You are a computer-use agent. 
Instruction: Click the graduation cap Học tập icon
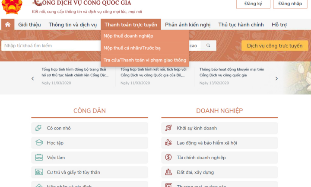click(39, 142)
